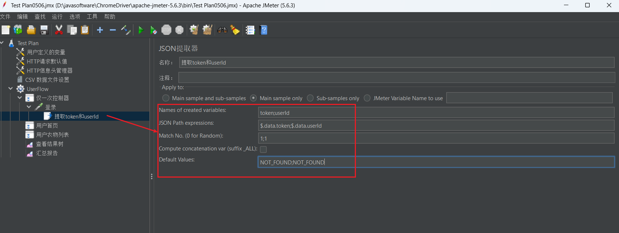The height and width of the screenshot is (233, 619).
Task: Click the JSON Path expressions field
Action: 436,125
